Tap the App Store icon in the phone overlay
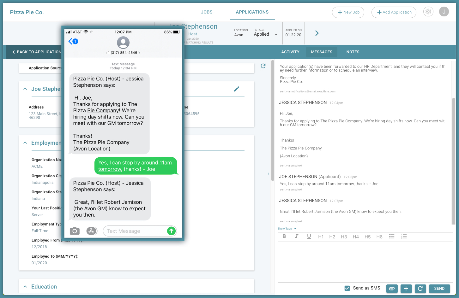Viewport: 459px width, 298px height. 91,231
